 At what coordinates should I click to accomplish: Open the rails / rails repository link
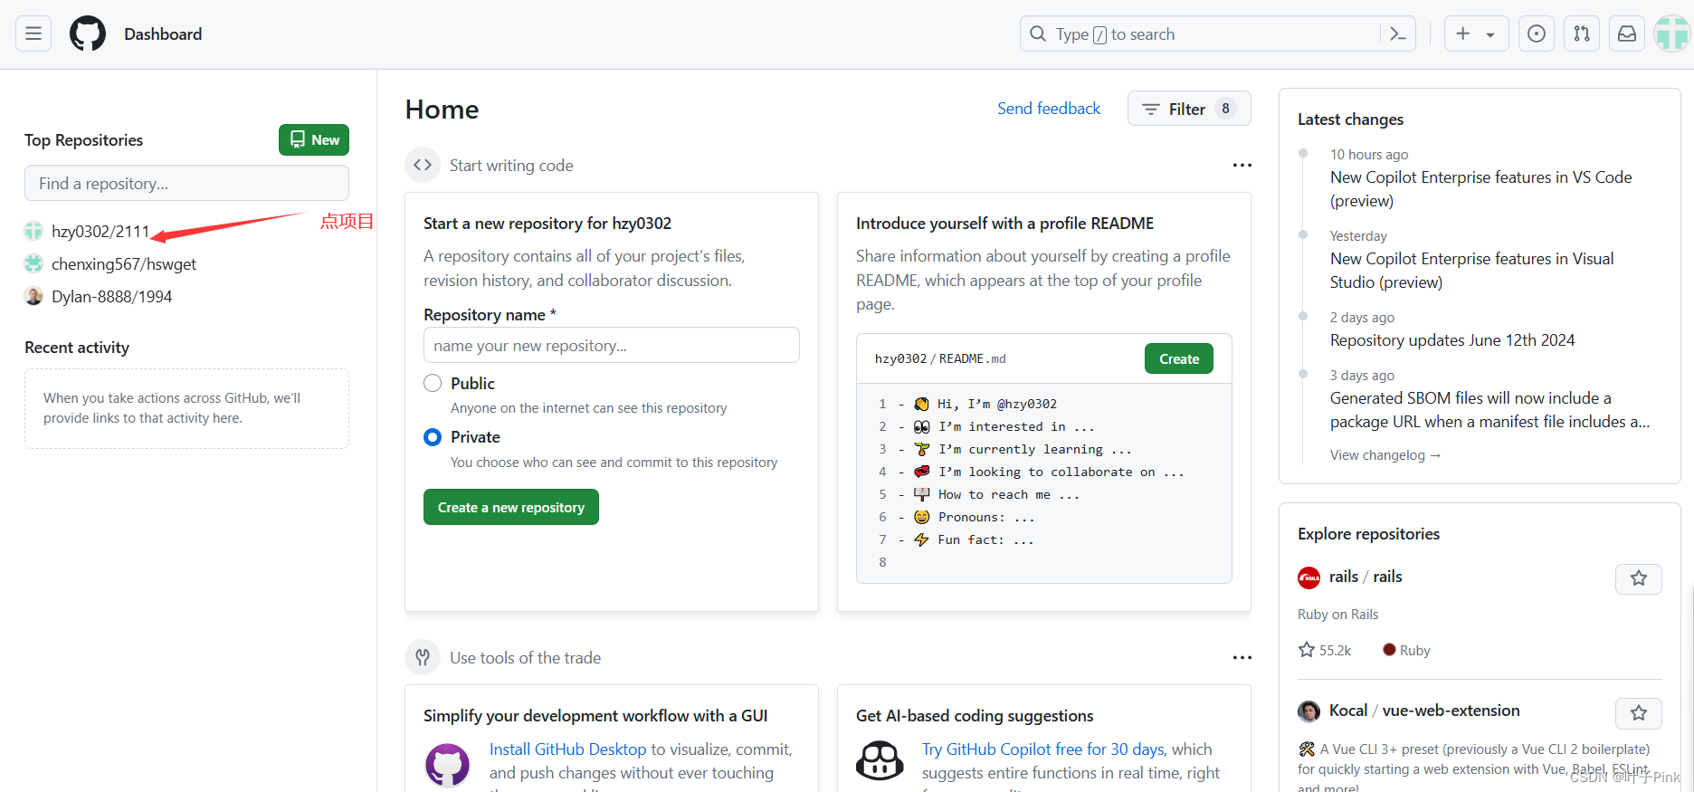pos(1366,577)
